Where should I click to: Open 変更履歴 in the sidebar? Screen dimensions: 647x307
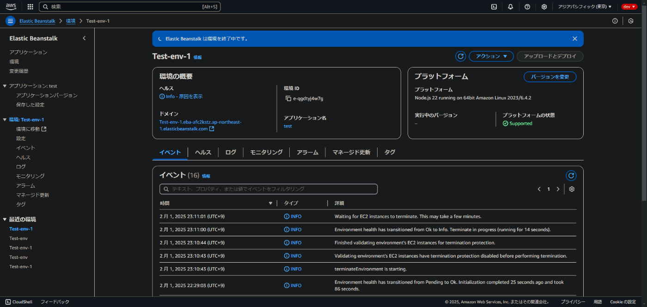point(19,71)
